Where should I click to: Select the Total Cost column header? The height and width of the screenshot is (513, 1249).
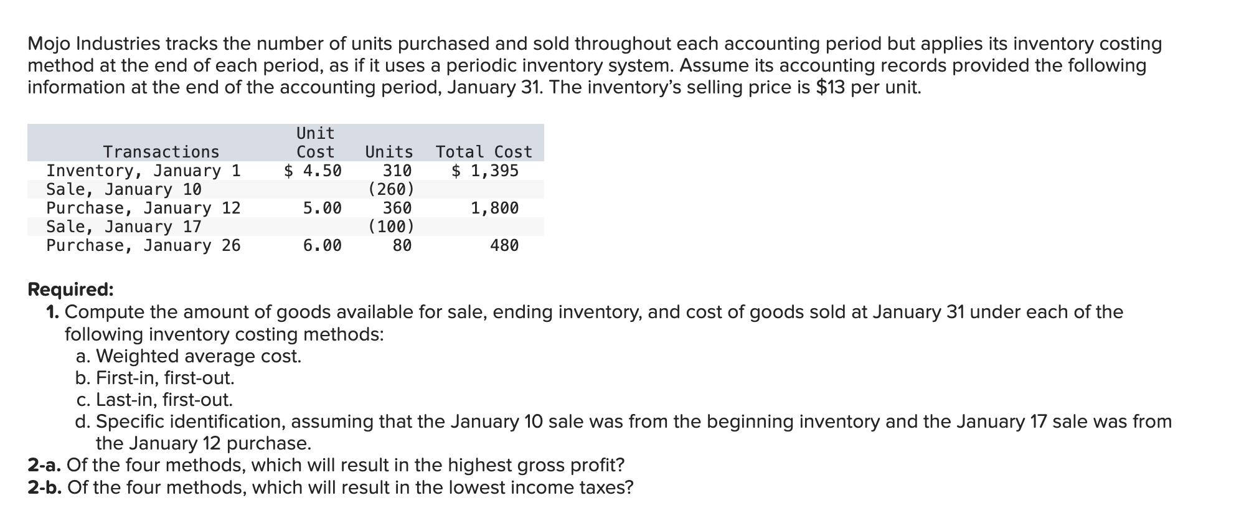pyautogui.click(x=484, y=152)
